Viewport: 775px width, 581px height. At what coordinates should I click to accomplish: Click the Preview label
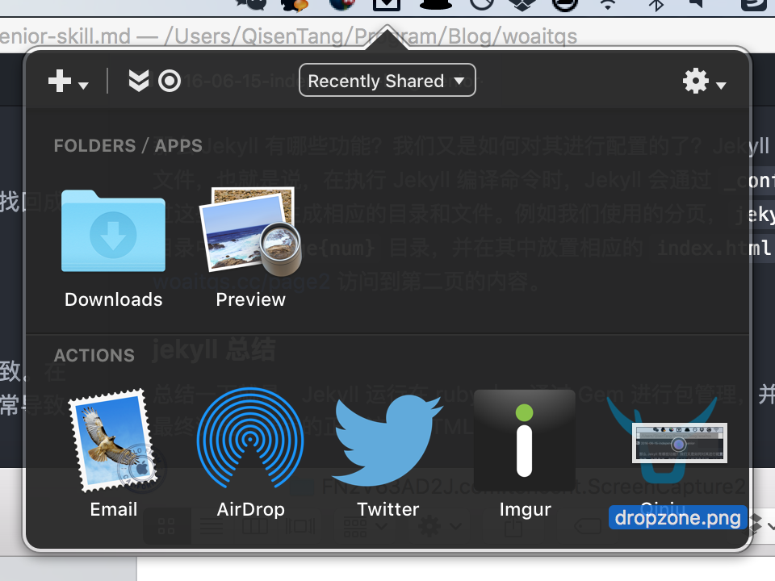click(250, 300)
